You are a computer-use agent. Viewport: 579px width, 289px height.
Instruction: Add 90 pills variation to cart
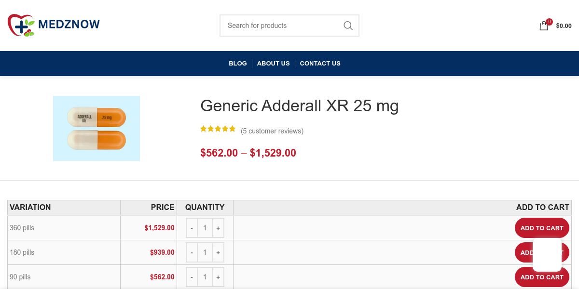[x=541, y=277]
